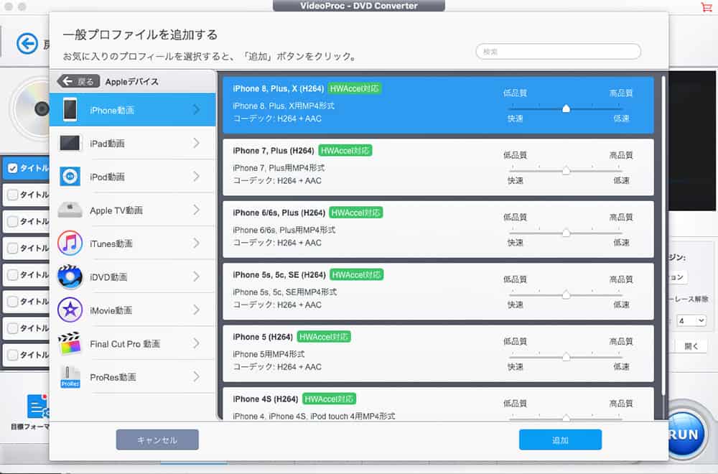Select the iPod動画 category label

pos(107,177)
